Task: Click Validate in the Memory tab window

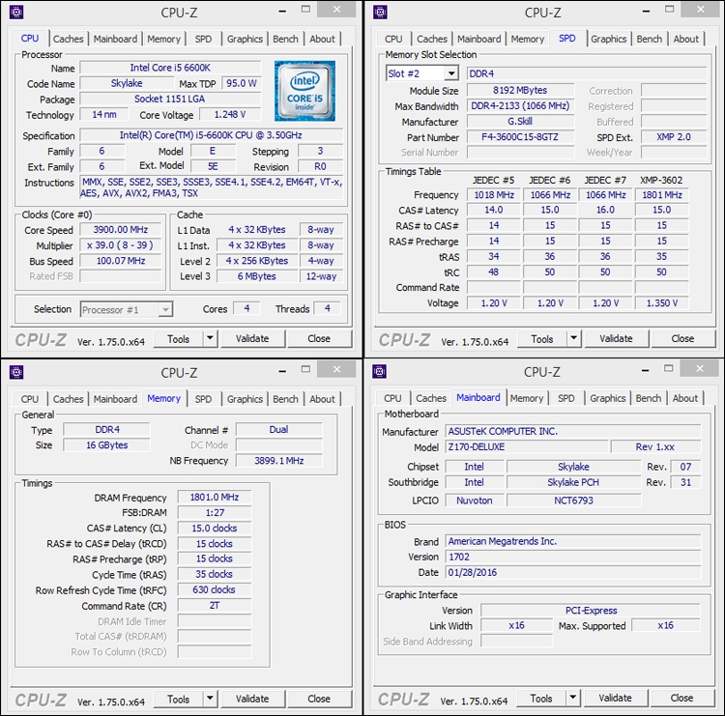Action: (x=252, y=699)
